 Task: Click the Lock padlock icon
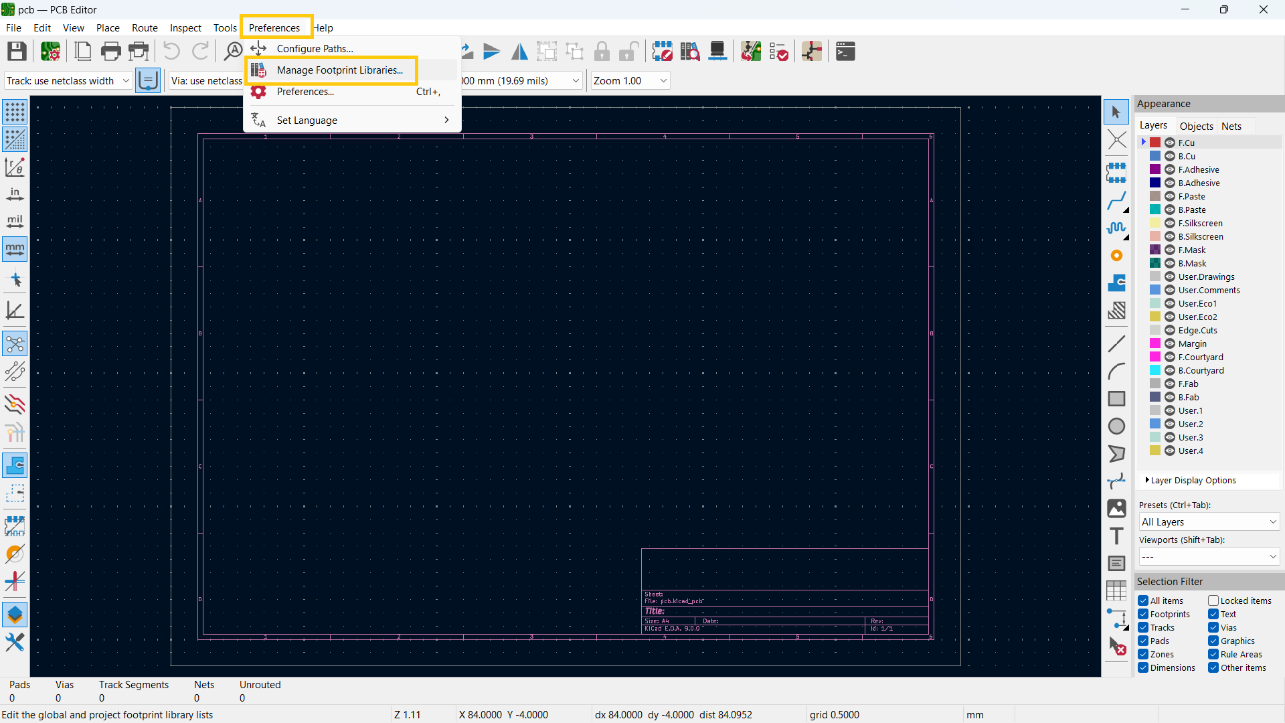point(602,52)
